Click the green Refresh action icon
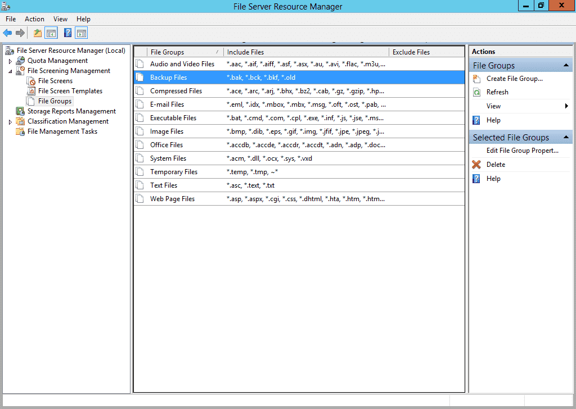Screen dimensions: 576x409 pos(476,92)
